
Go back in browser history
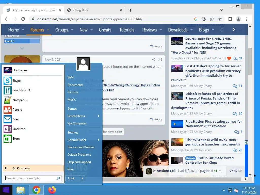click(x=7, y=19)
